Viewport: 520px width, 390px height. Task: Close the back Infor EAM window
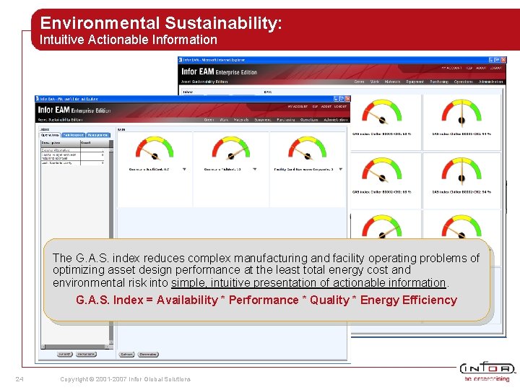tap(503, 60)
